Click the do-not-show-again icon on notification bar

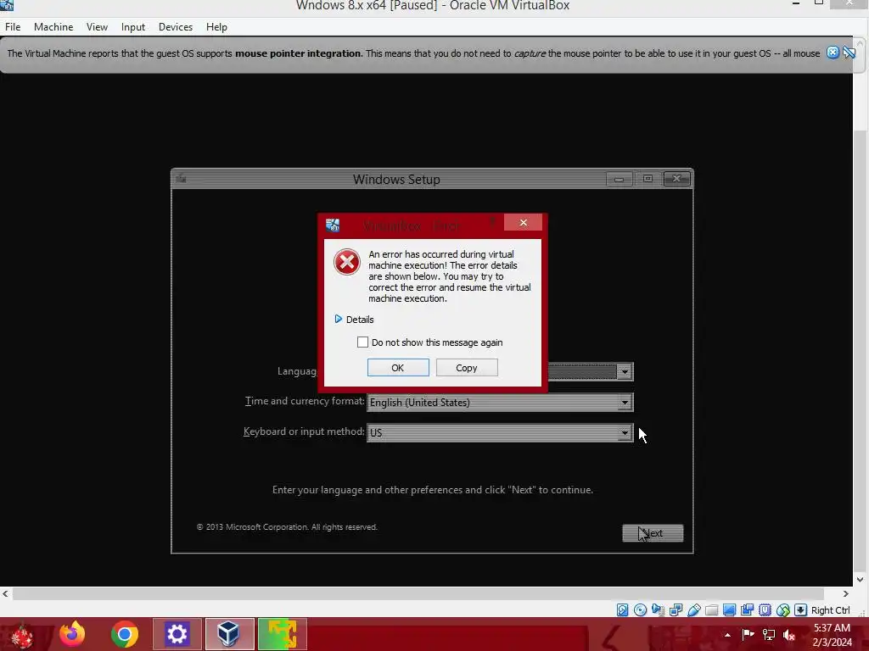pyautogui.click(x=849, y=53)
